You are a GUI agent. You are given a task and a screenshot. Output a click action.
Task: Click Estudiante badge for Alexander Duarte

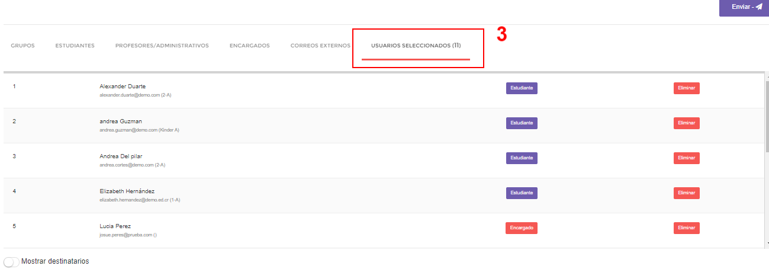point(522,88)
